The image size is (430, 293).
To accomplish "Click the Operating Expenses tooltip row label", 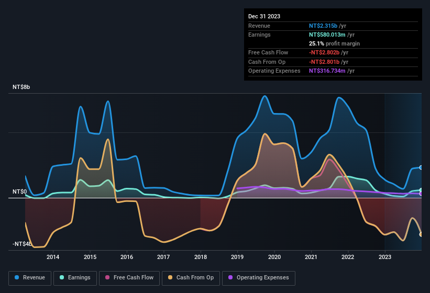I will [274, 71].
